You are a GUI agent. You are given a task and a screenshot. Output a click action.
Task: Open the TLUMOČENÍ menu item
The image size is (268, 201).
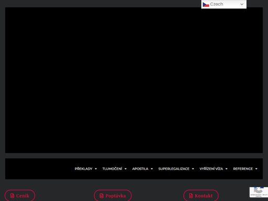pyautogui.click(x=112, y=169)
